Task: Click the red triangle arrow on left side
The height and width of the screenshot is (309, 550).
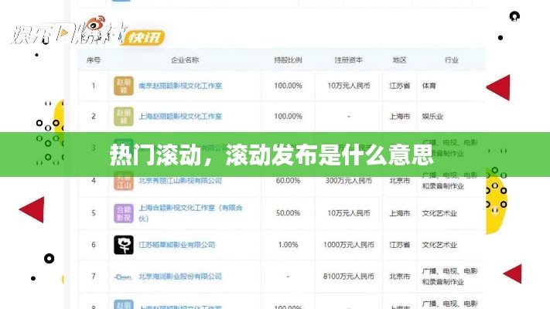Action: point(32,209)
